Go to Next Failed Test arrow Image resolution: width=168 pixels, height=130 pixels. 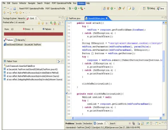(39, 23)
